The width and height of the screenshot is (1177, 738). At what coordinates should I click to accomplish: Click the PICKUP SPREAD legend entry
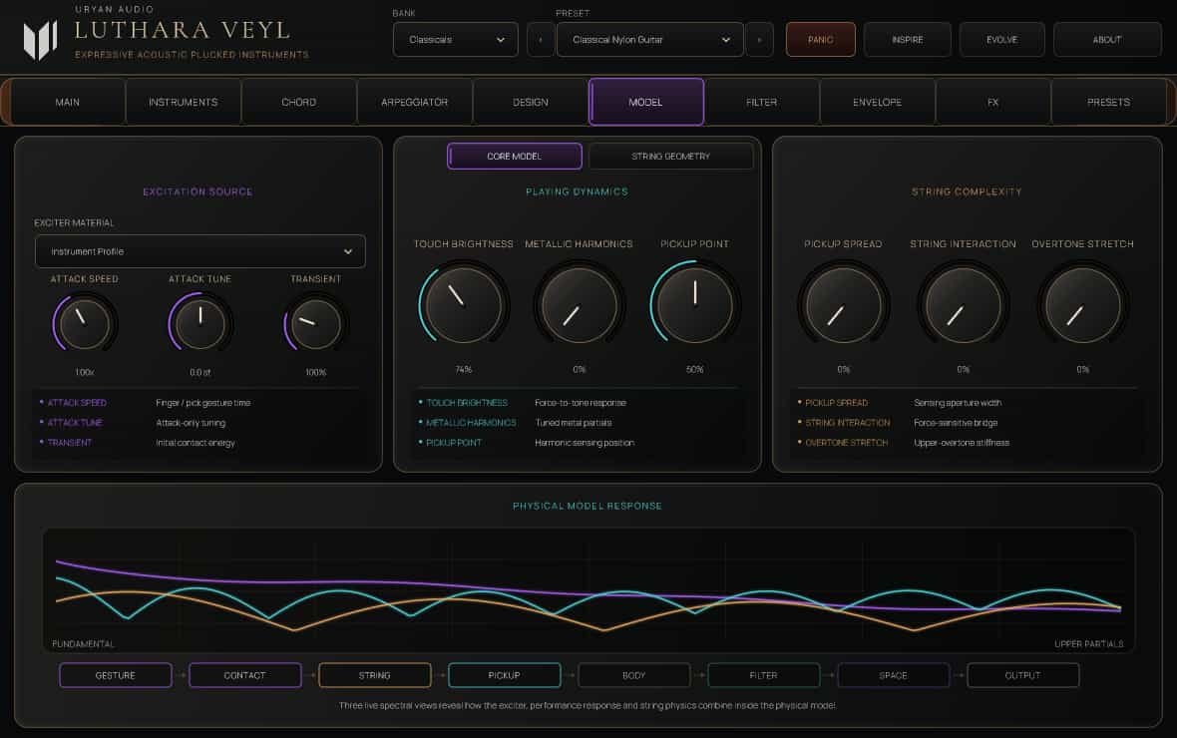point(836,403)
